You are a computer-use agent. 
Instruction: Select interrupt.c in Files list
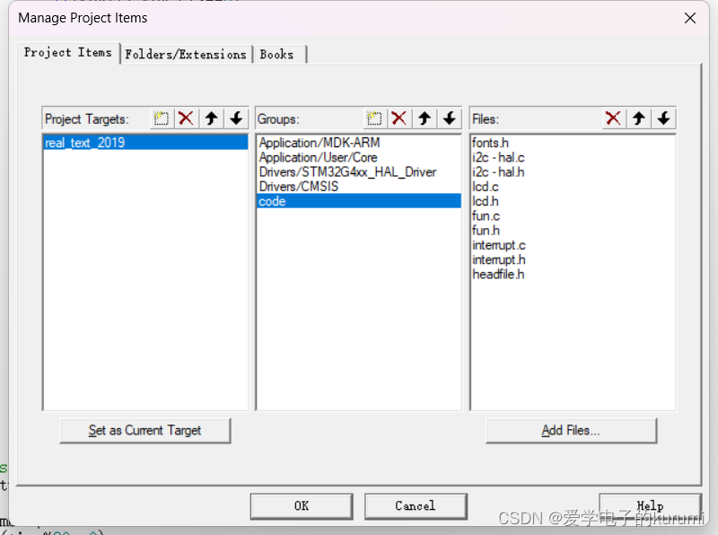pos(499,245)
